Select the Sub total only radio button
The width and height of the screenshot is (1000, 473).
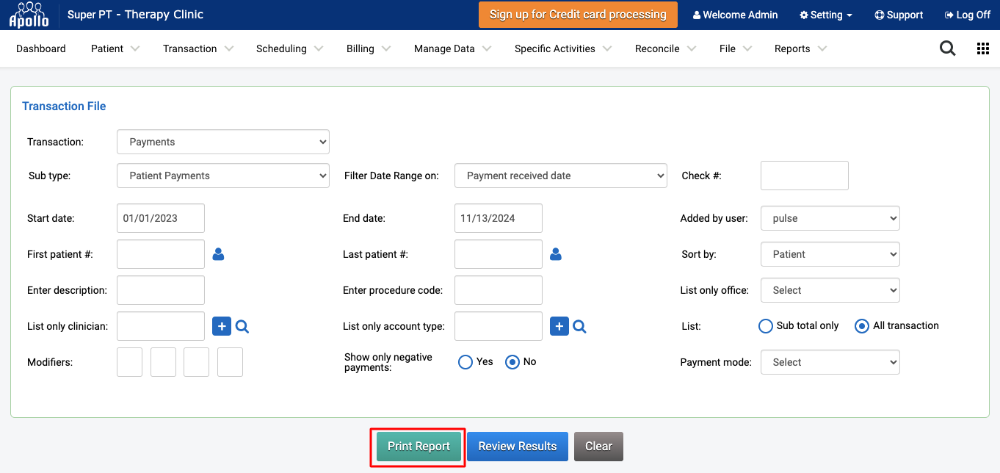click(766, 326)
